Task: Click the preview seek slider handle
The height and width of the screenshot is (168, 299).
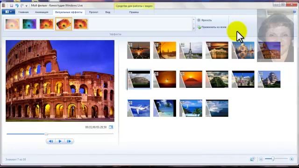Action: point(46,134)
